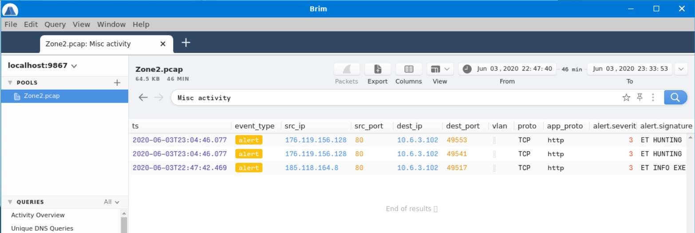Go forward in search history

click(x=158, y=98)
